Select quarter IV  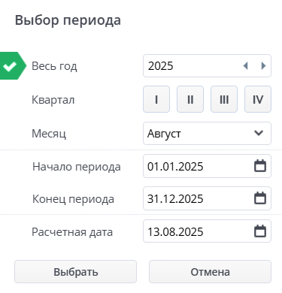point(258,99)
